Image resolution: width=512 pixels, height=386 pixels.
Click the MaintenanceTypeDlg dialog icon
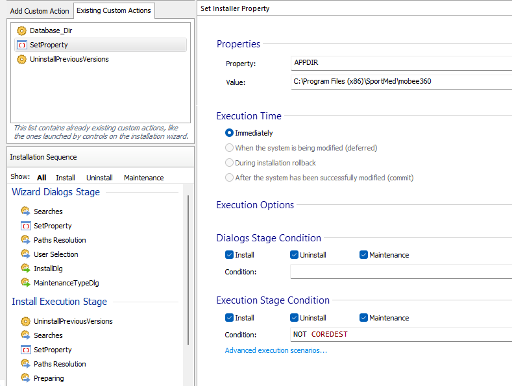point(25,283)
